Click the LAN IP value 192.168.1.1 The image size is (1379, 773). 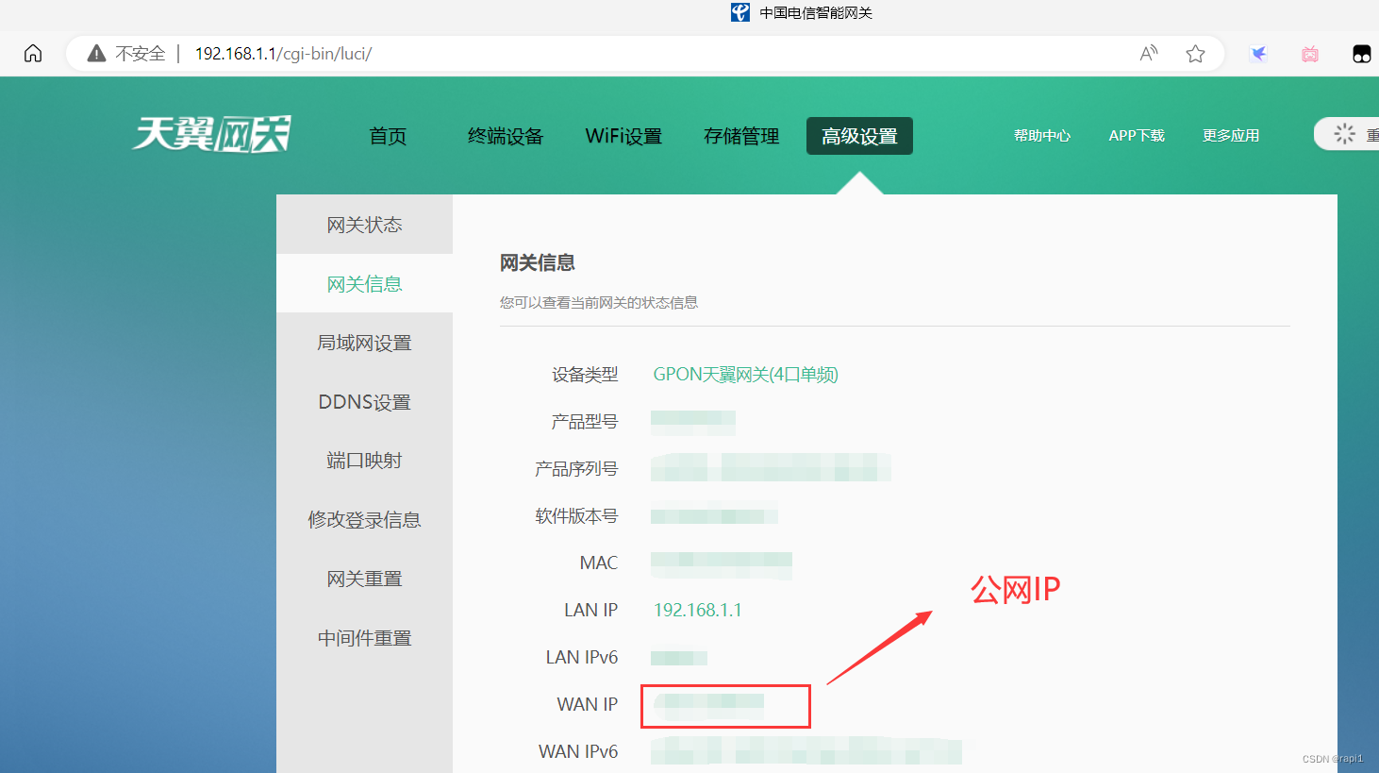tap(698, 611)
